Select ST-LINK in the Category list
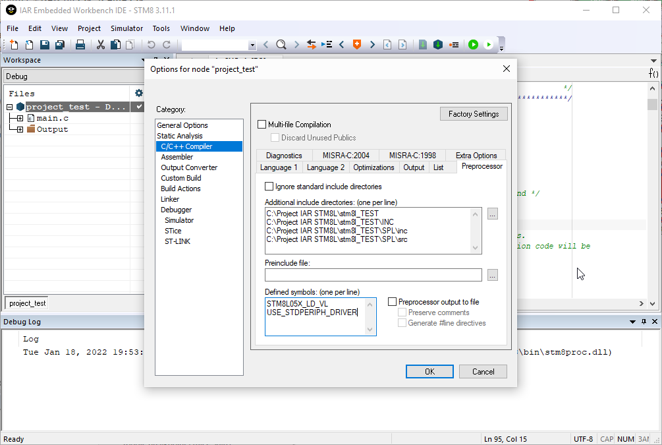662x445 pixels. click(x=177, y=241)
